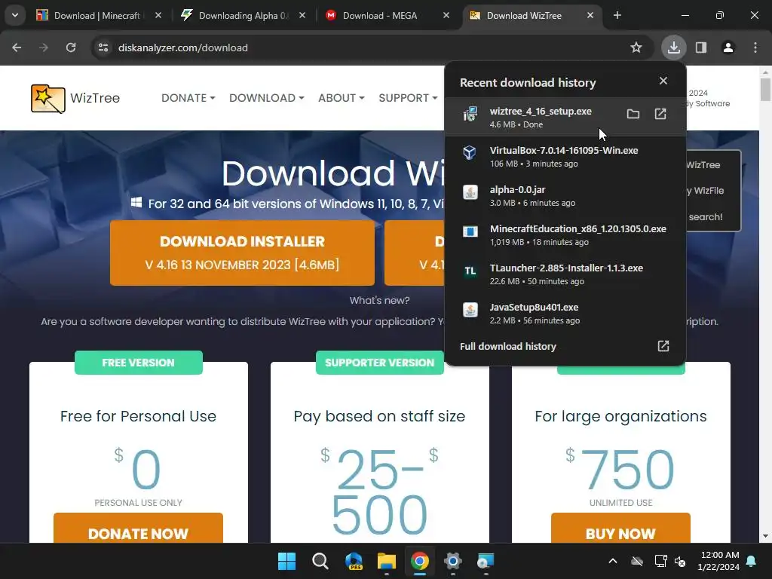Expand the DONATE menu
This screenshot has width=772, height=579.
click(x=188, y=98)
